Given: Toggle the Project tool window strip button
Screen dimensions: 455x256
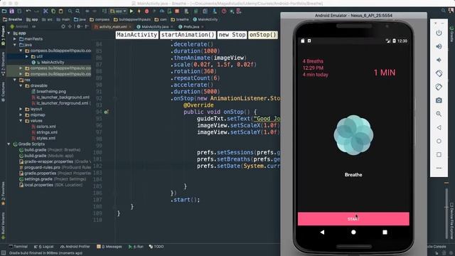Looking at the screenshot, I should click(3, 36).
